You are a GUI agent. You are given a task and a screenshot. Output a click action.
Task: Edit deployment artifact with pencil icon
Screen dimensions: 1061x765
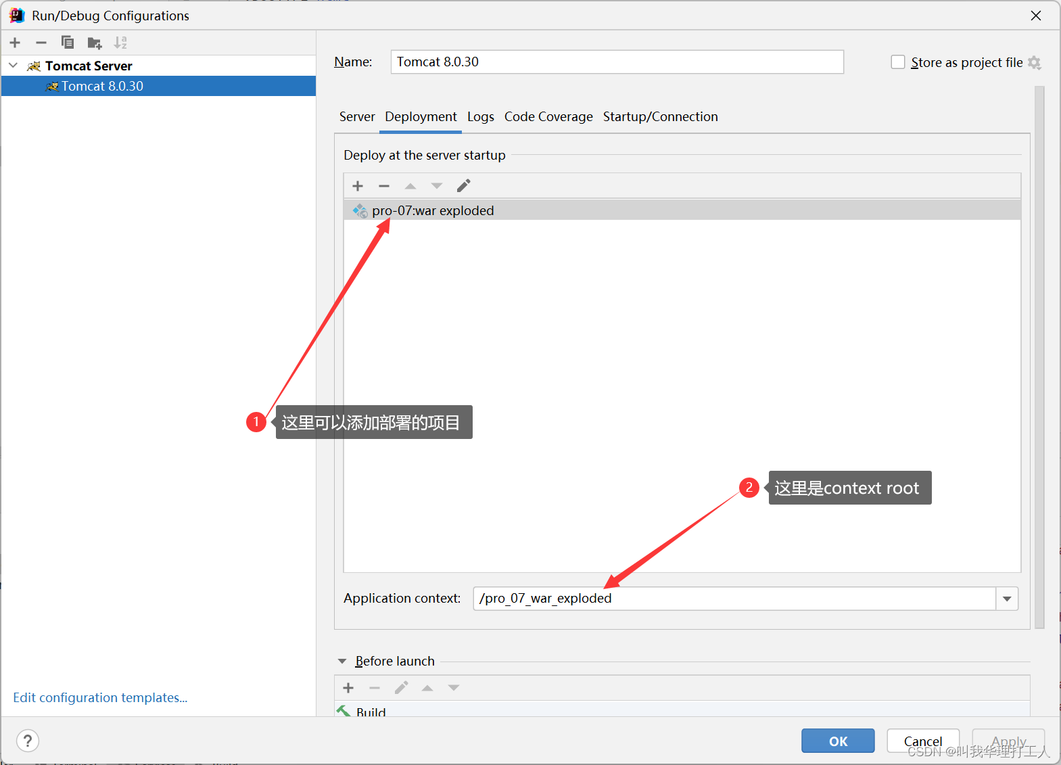[464, 186]
